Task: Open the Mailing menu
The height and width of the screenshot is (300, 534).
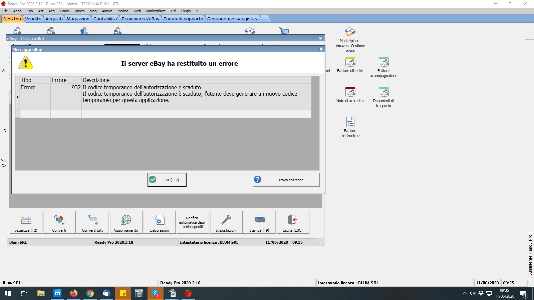Action: (x=123, y=11)
